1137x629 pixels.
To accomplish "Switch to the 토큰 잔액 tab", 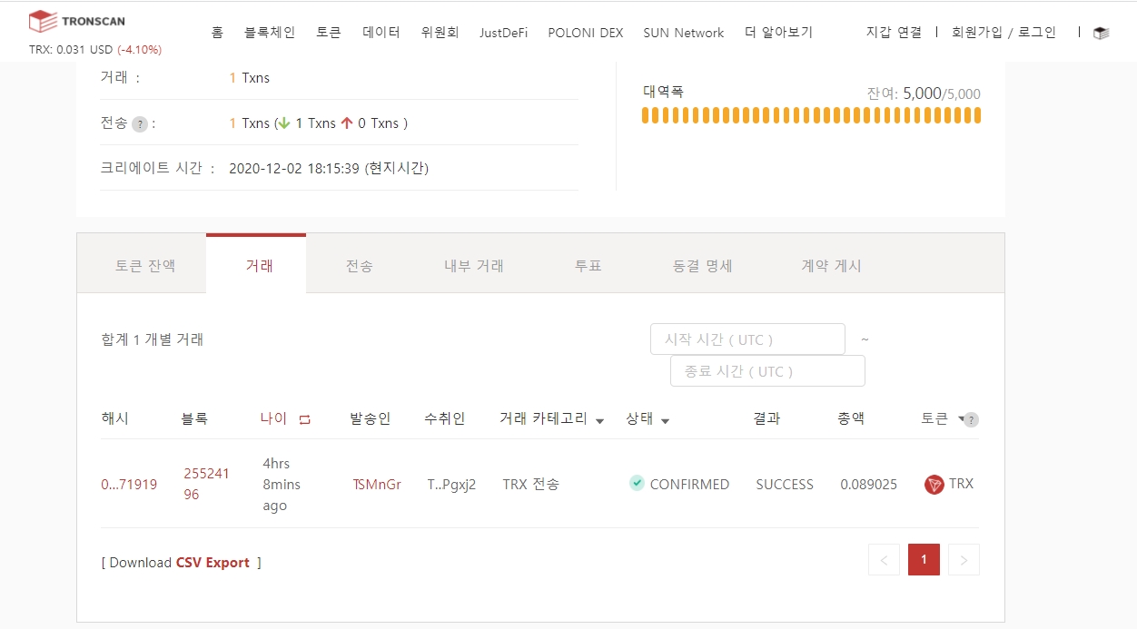I will (145, 266).
